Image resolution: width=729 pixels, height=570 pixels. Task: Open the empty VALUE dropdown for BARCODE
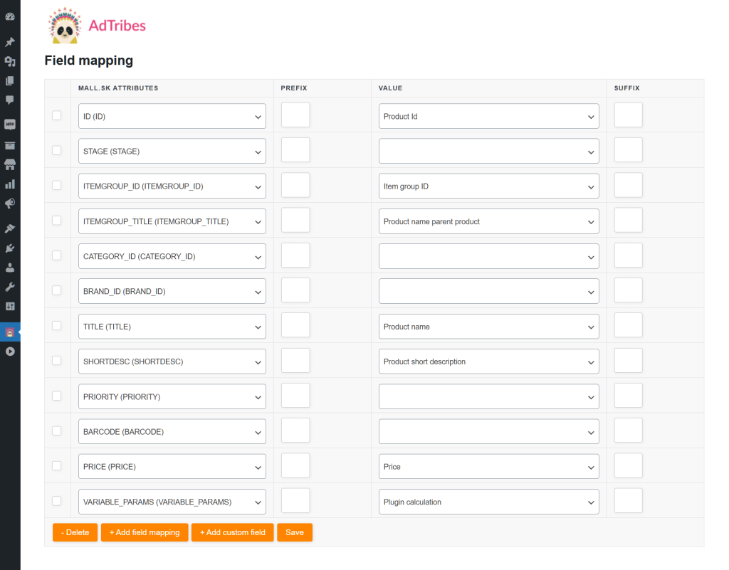(x=488, y=431)
